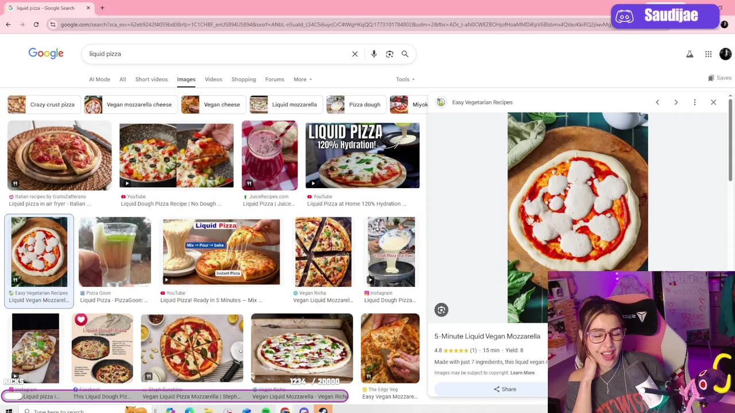Viewport: 735px width, 413px height.
Task: Select the Images tab
Action: click(186, 79)
